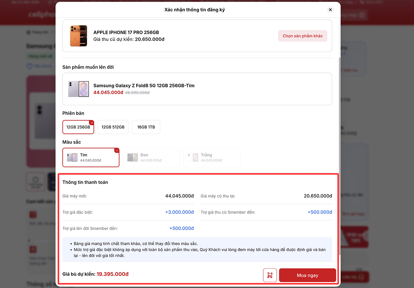Click the Giá máy cũ thu lại amount
The height and width of the screenshot is (288, 414).
pyautogui.click(x=318, y=196)
